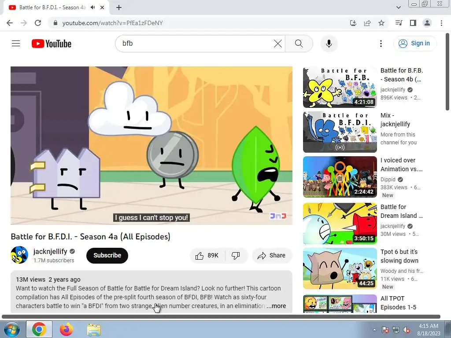
Task: Open Battle for B.F.B. Season 4b thumbnail
Action: [x=340, y=88]
